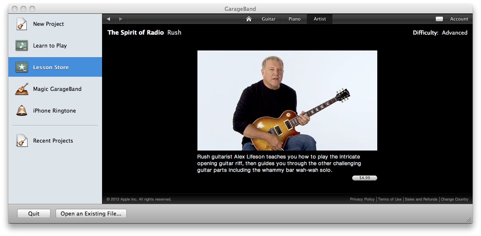Select the iPhone Ringtone bell icon
Image resolution: width=481 pixels, height=236 pixels.
tap(22, 110)
